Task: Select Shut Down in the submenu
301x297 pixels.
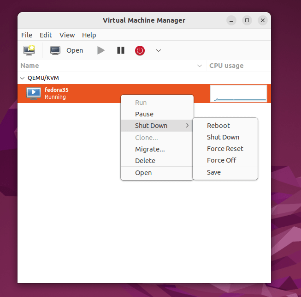Action: tap(225, 137)
